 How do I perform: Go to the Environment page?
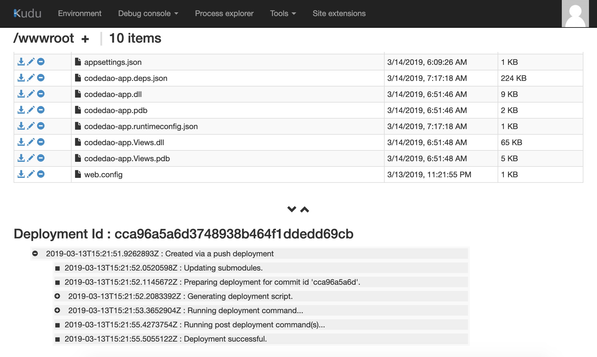(80, 13)
